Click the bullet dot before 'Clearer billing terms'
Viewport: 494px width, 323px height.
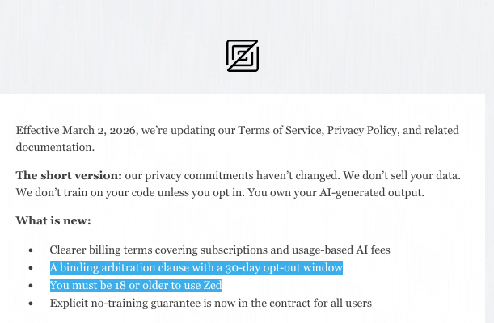point(31,250)
